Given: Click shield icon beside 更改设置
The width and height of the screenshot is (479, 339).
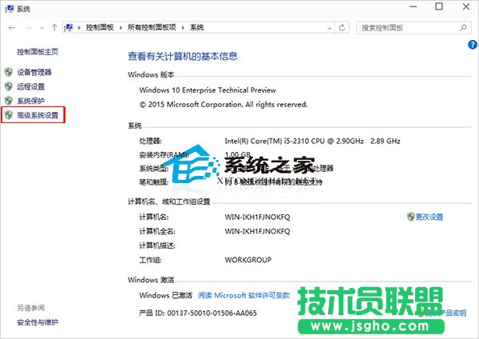Looking at the screenshot, I should (411, 217).
